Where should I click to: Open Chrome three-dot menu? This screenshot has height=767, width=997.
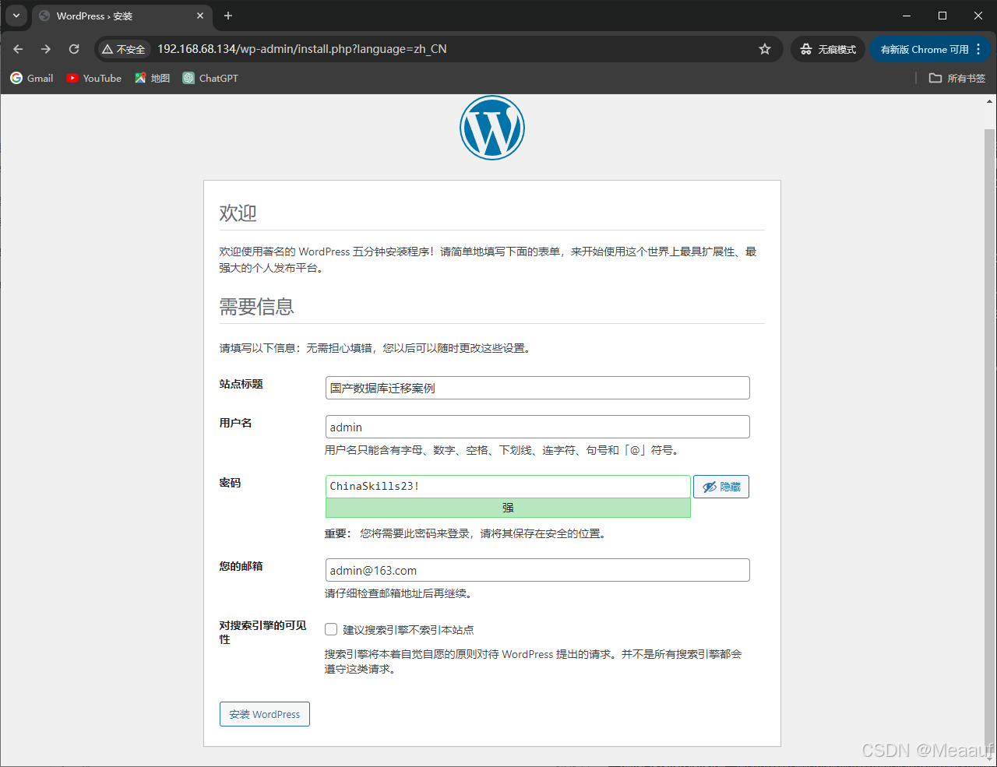(978, 49)
